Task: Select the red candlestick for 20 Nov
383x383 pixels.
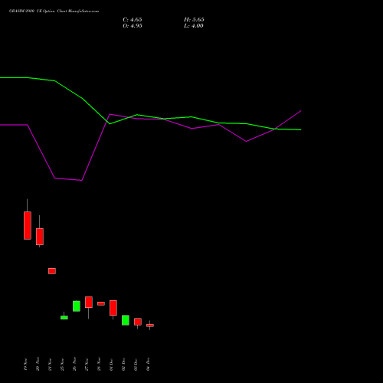Action: tap(40, 237)
